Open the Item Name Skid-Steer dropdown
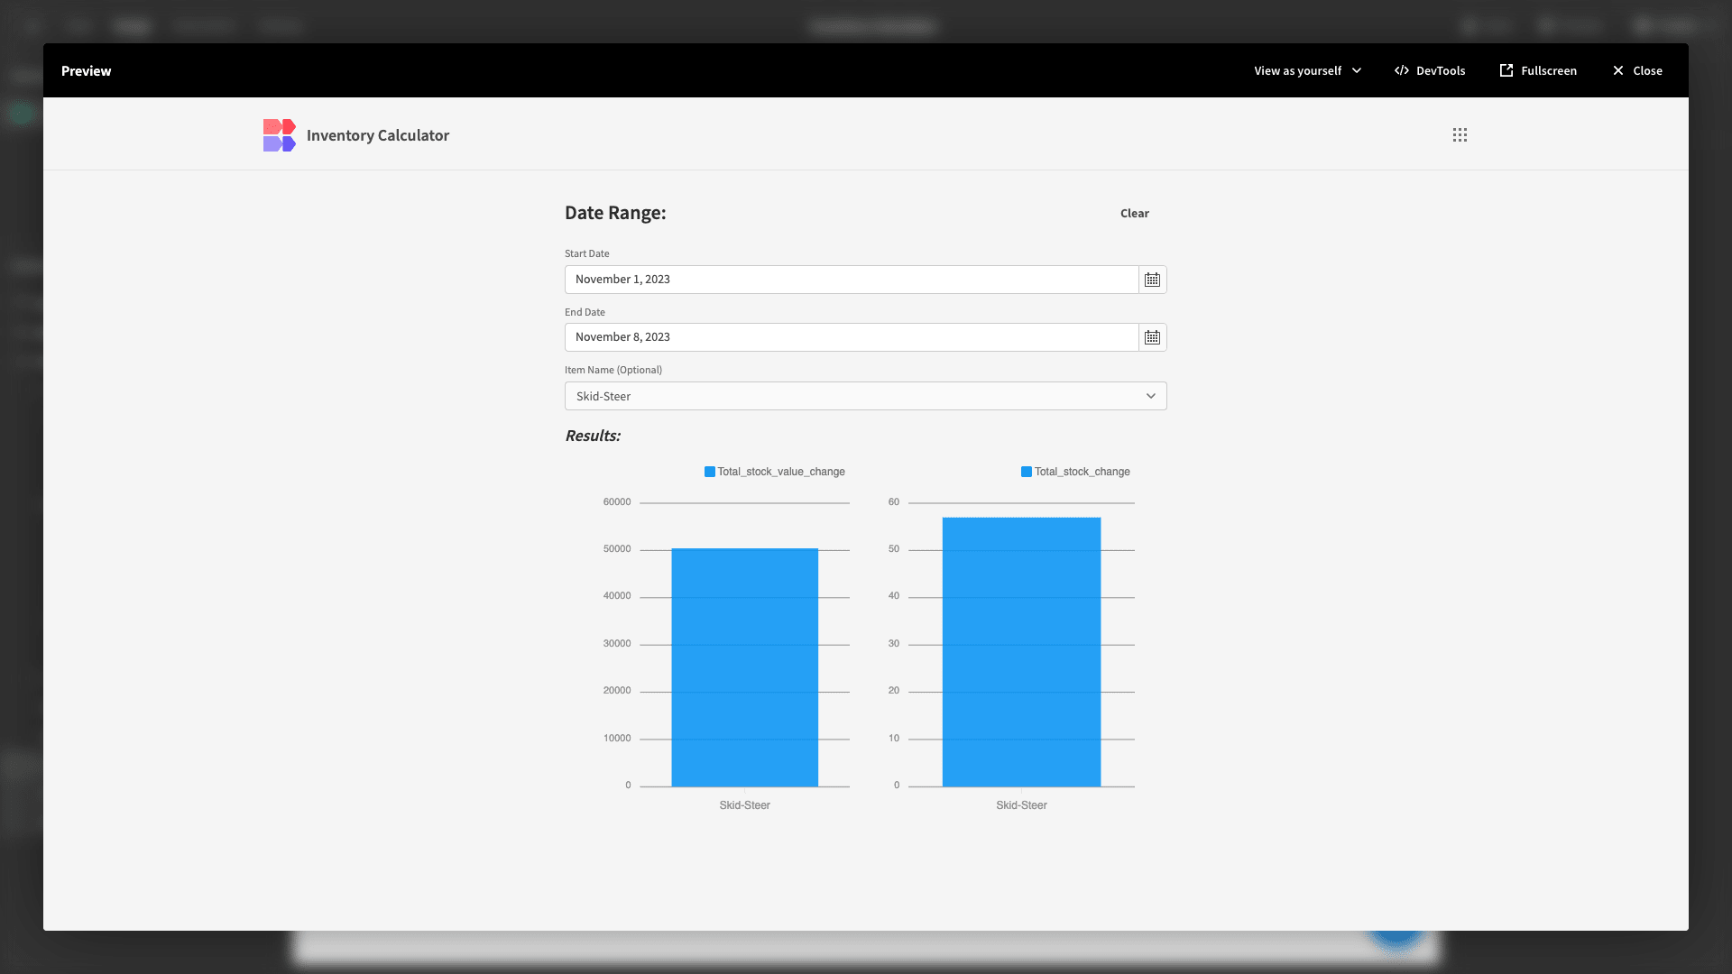The height and width of the screenshot is (974, 1732). (x=865, y=396)
